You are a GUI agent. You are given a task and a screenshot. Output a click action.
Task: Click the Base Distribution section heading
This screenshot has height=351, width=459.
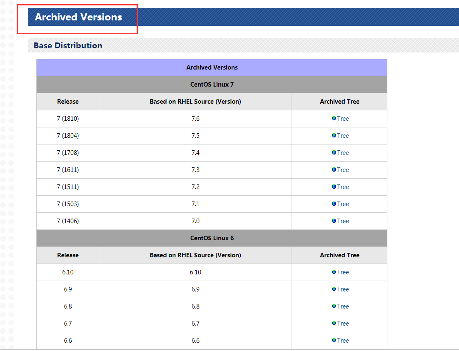[x=68, y=45]
